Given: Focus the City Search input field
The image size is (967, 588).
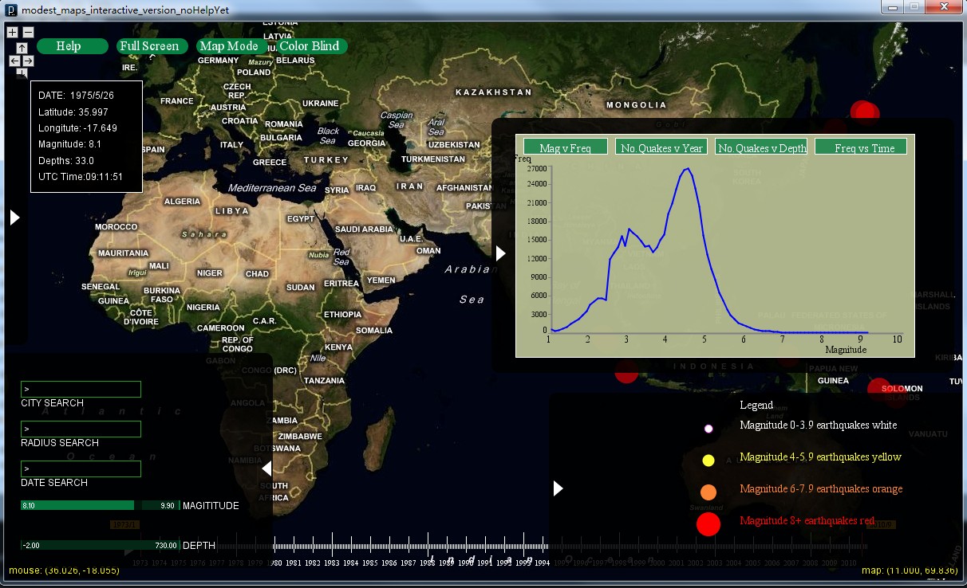Looking at the screenshot, I should [x=81, y=389].
